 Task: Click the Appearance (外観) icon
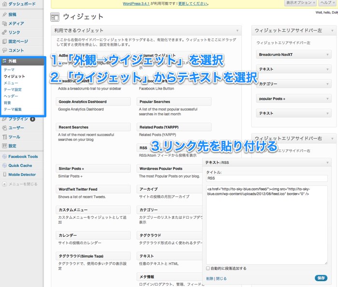tap(4, 61)
